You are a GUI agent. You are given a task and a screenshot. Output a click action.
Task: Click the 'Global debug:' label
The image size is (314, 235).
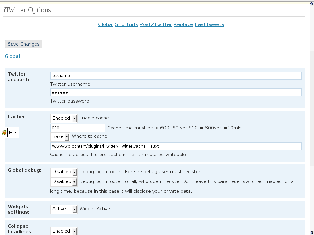(25, 170)
